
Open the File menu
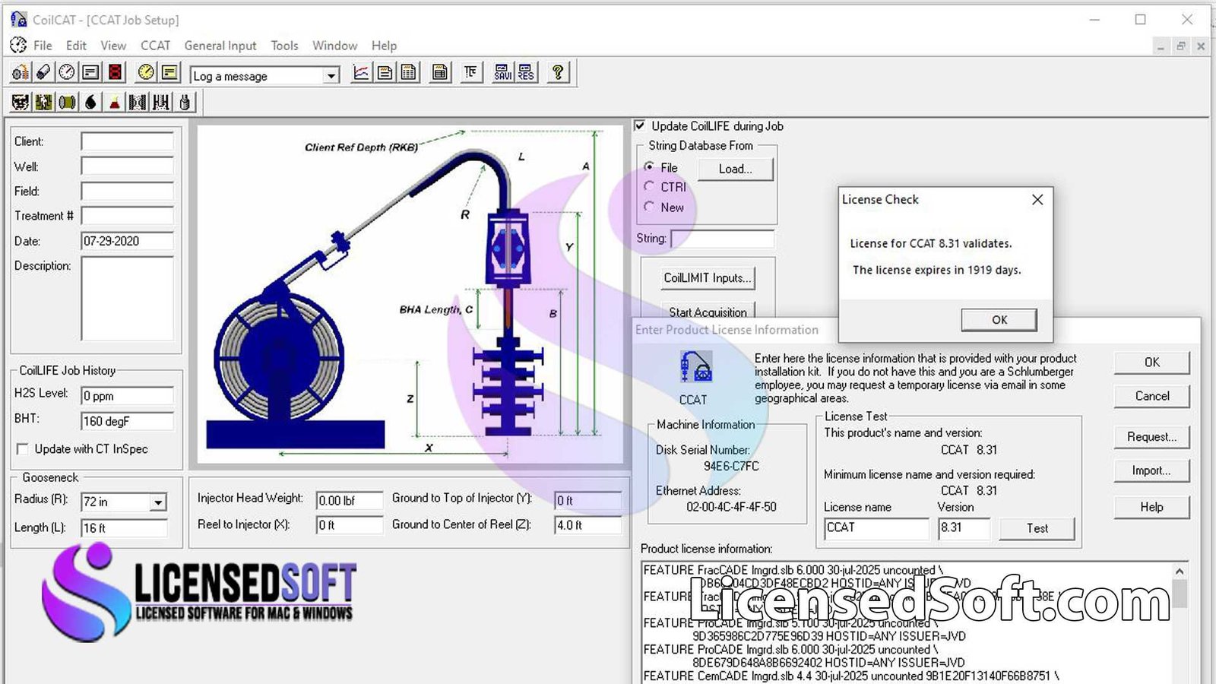[43, 46]
